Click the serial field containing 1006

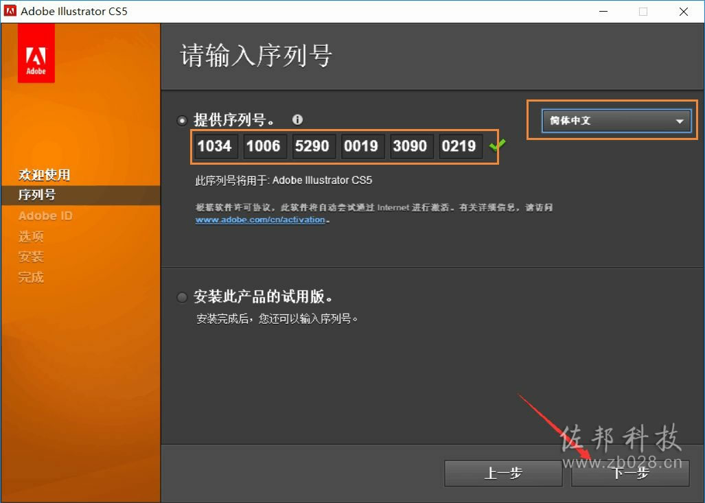point(264,146)
